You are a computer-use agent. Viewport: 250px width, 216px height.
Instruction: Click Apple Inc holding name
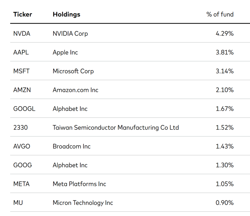(66, 52)
